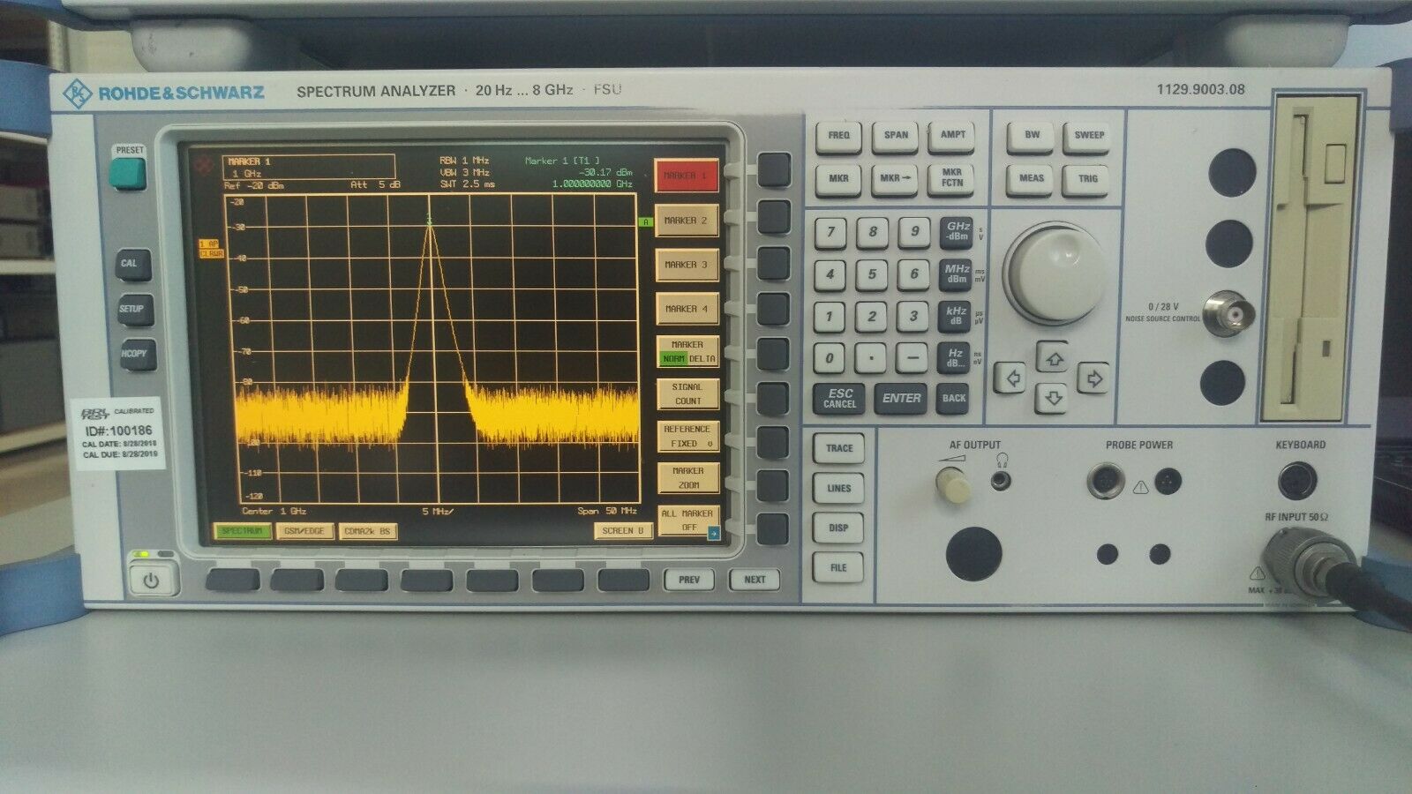Choose the MEAS measurement key
This screenshot has height=794, width=1412.
[x=1031, y=178]
